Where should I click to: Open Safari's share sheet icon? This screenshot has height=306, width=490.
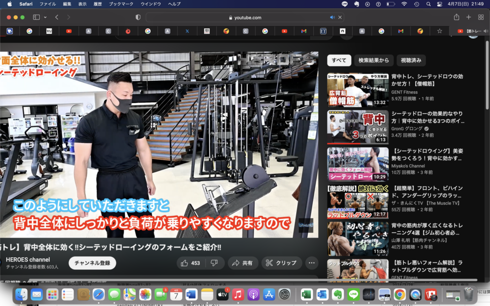coord(457,17)
